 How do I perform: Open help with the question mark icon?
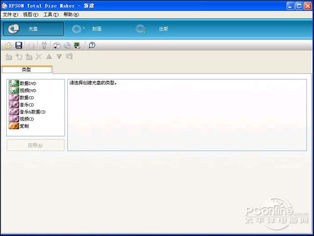coord(92,45)
